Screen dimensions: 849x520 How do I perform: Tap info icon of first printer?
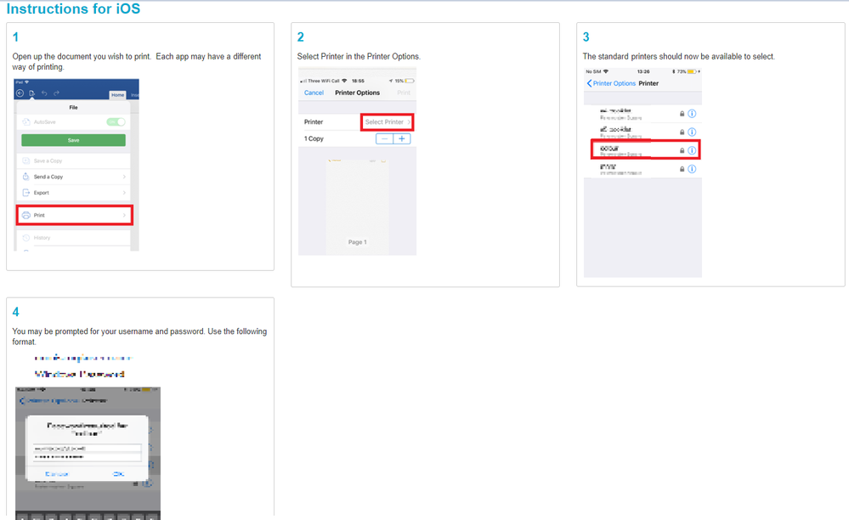[692, 114]
